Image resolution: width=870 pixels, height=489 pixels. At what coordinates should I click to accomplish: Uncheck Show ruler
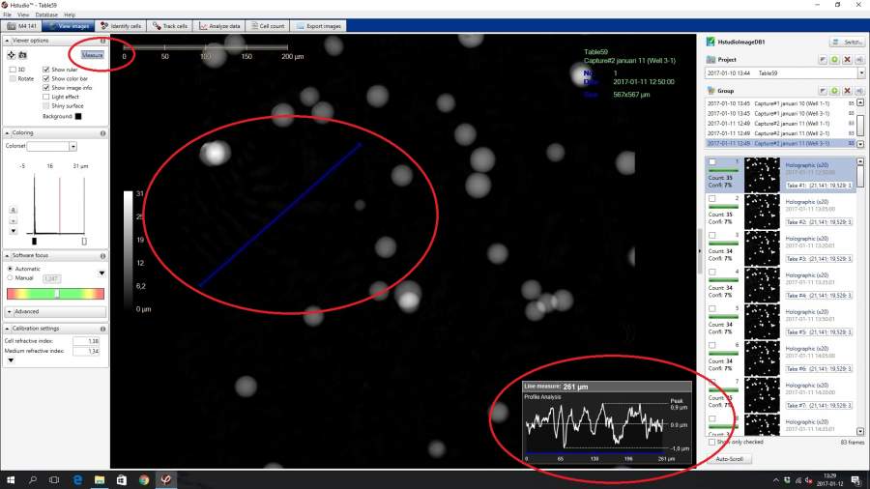tap(46, 70)
